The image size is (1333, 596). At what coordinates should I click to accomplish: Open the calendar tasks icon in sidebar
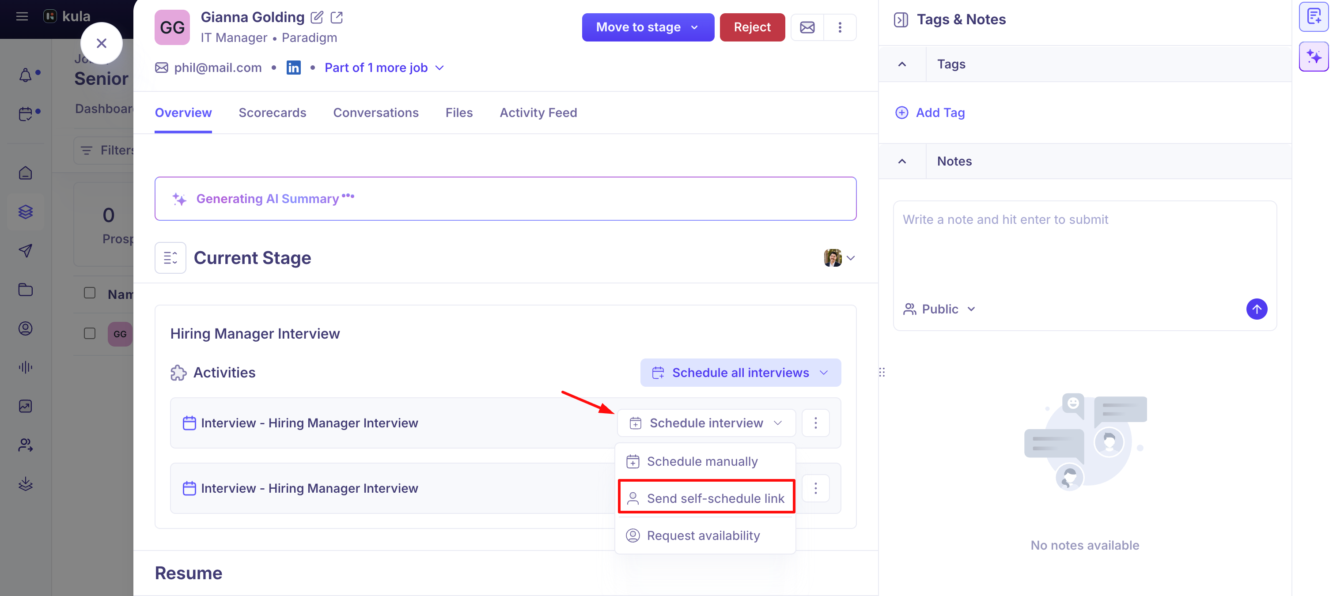pyautogui.click(x=25, y=114)
